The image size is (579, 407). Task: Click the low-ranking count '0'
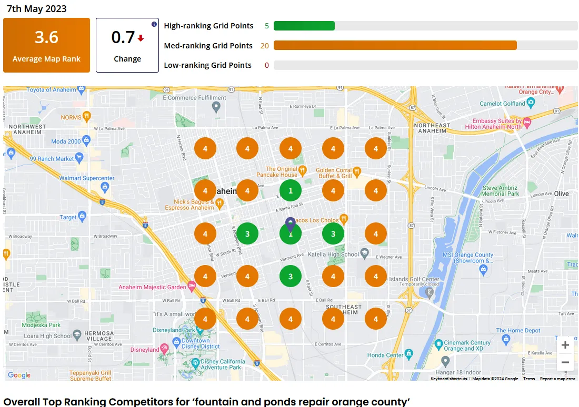(267, 65)
